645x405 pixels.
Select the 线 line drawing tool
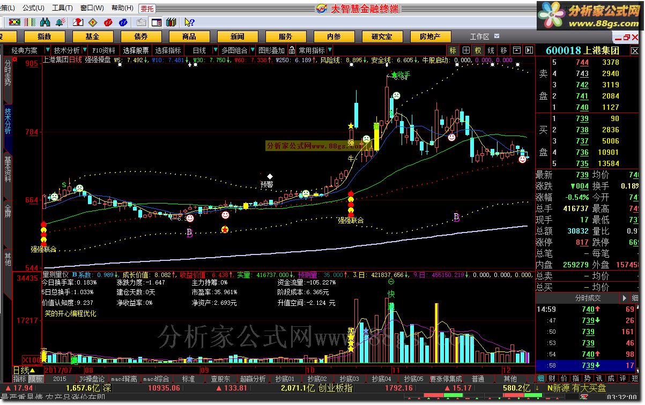pos(491,50)
